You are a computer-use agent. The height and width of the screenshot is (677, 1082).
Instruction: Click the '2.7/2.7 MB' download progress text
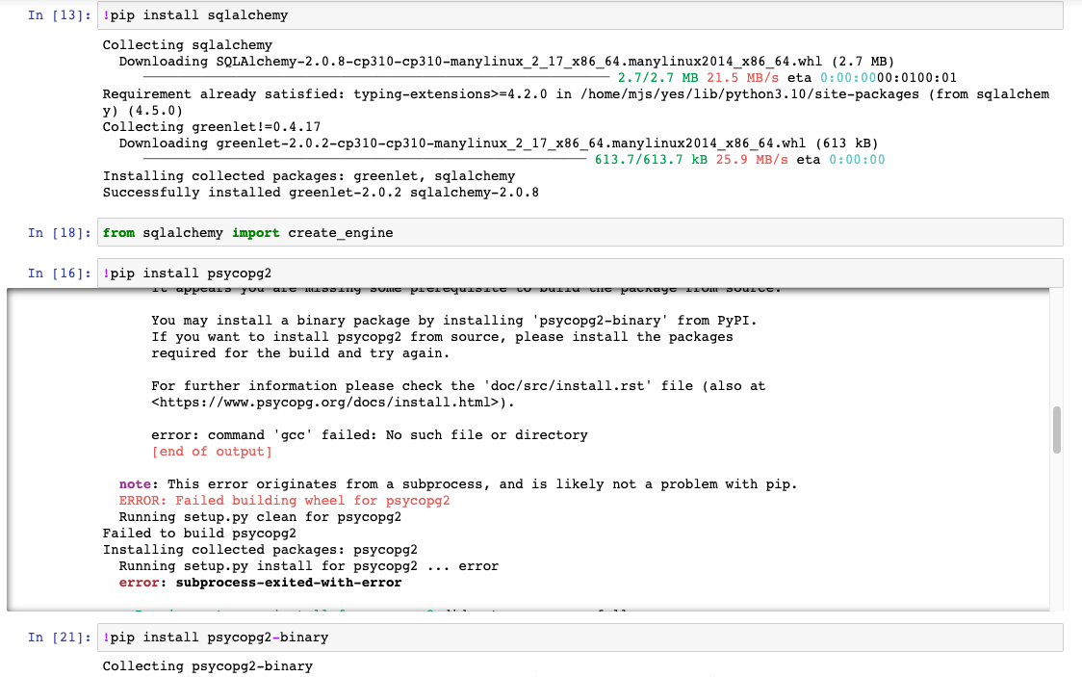(657, 78)
